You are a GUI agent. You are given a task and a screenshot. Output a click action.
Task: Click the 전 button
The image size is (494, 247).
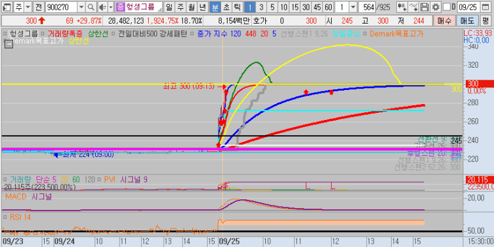tap(38, 6)
